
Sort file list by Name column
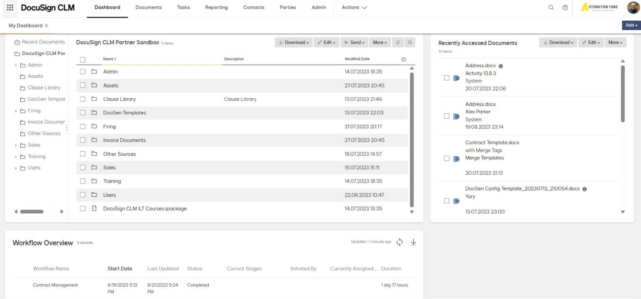(109, 59)
